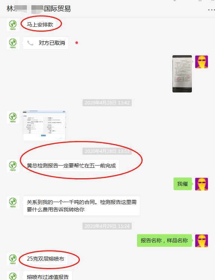Select the 关系到我的一个一千吨的合同 message

pos(81,206)
